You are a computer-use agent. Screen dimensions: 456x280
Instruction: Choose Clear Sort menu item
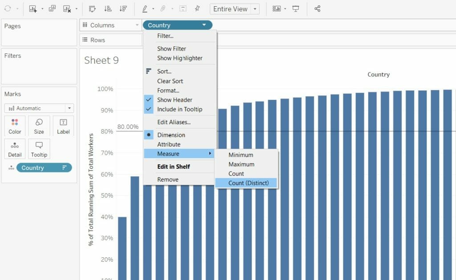click(x=170, y=81)
